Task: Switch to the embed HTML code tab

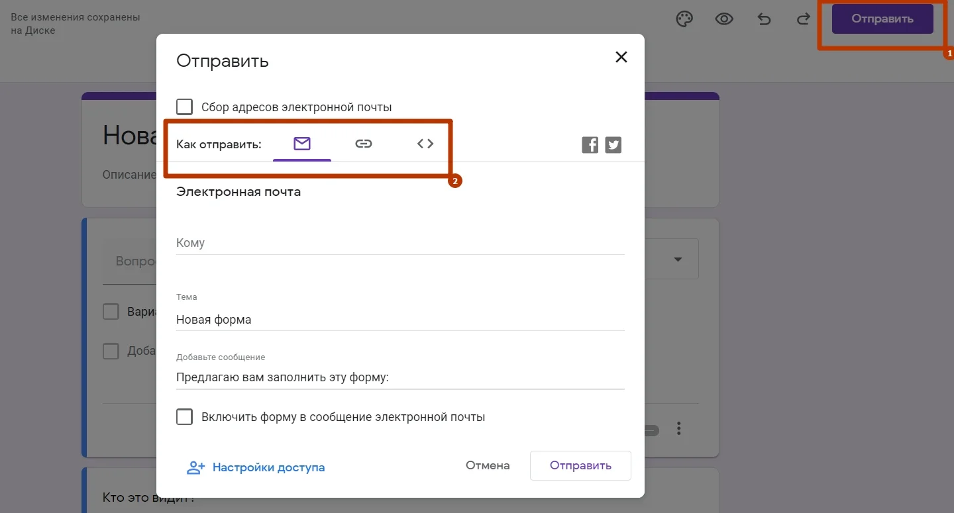Action: (425, 144)
